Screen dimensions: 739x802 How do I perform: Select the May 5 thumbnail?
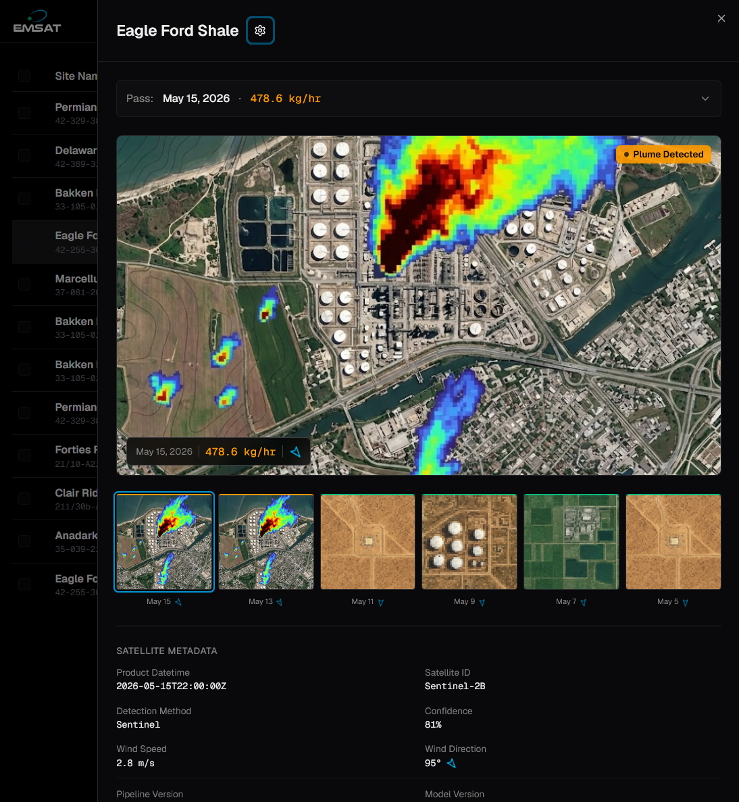(673, 542)
